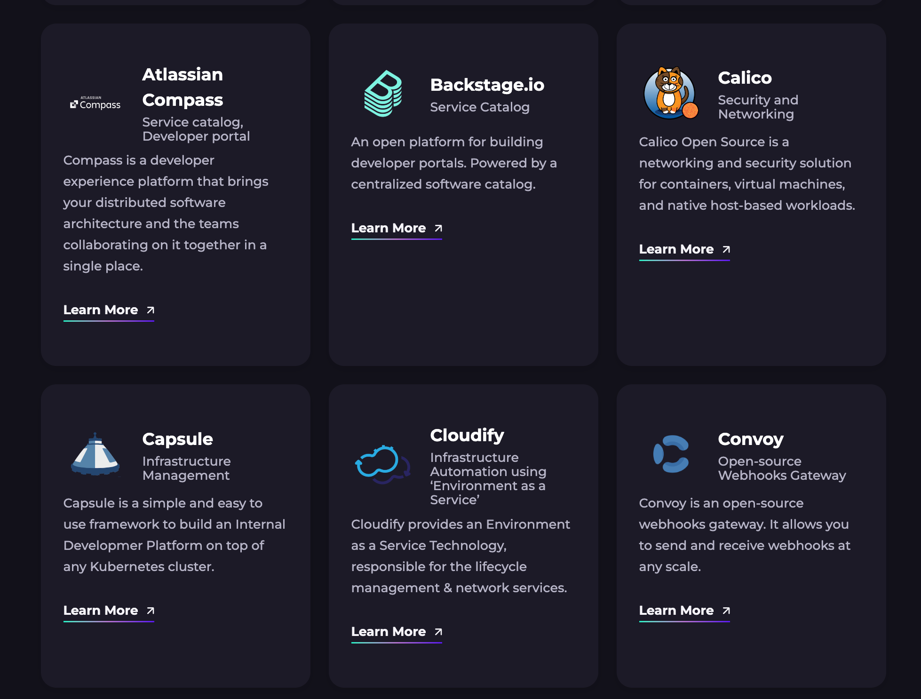Click the Cloudify cloud logo icon
921x699 pixels.
click(382, 465)
